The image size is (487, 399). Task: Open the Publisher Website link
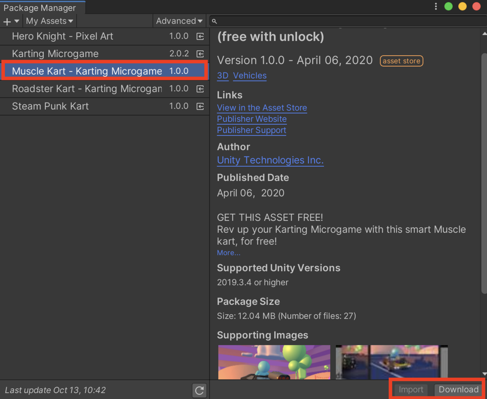pos(252,119)
